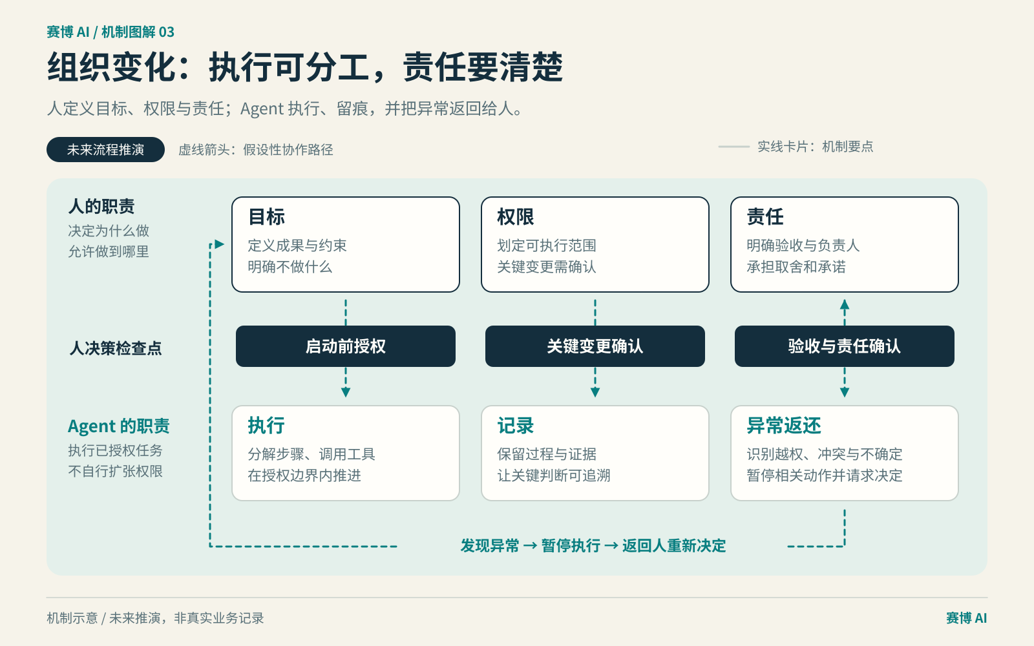Select the subtitle starting with 人定义目标

click(x=285, y=109)
